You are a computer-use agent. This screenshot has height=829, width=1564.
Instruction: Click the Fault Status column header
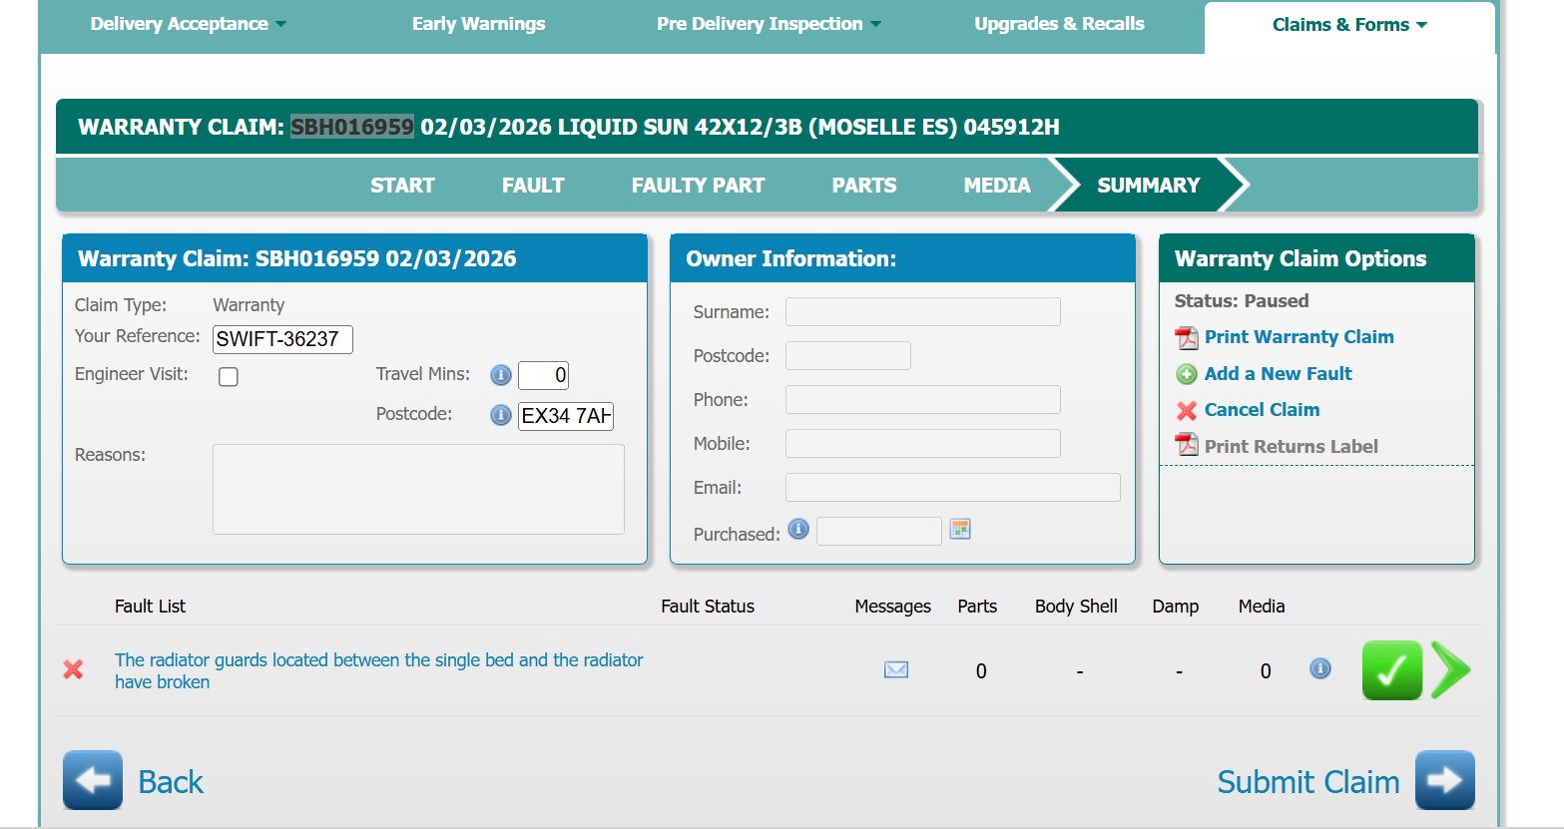point(708,607)
